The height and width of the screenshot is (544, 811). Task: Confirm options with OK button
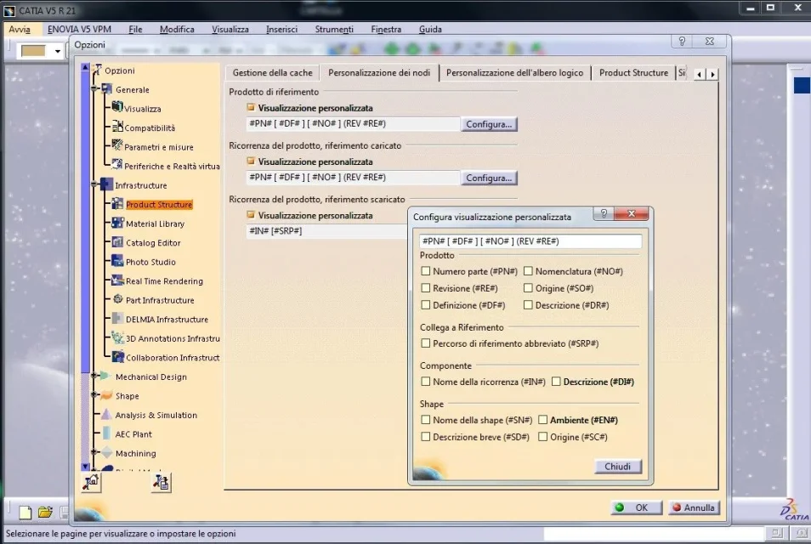(x=636, y=507)
